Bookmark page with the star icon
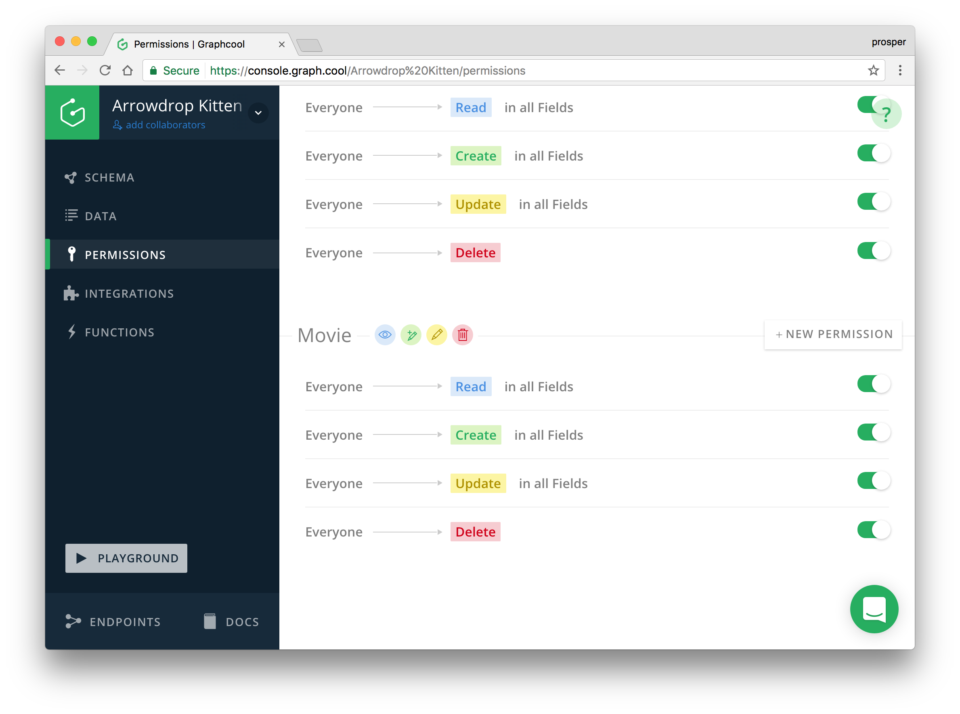960x714 pixels. [873, 71]
